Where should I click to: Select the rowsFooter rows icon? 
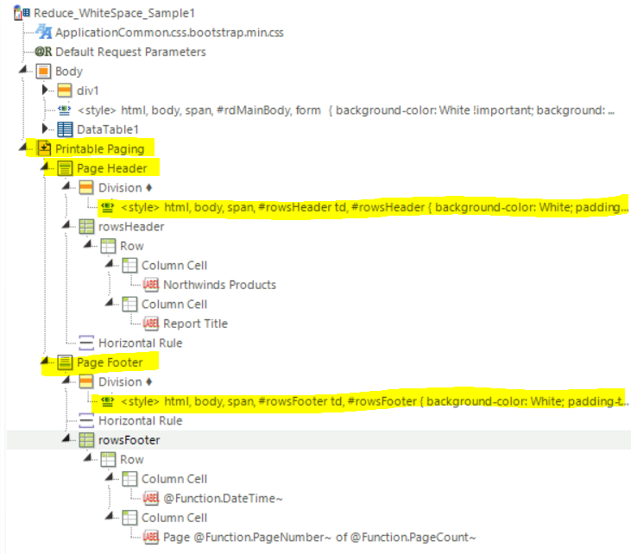point(86,440)
